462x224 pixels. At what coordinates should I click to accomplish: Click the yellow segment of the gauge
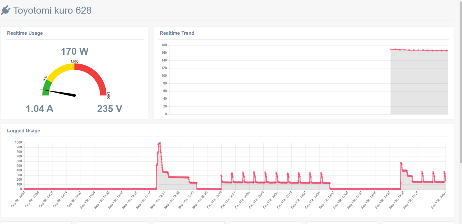tap(61, 71)
